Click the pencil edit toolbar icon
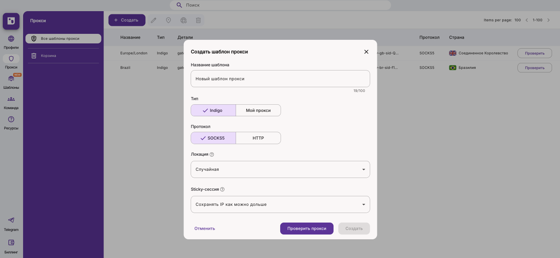 154,20
